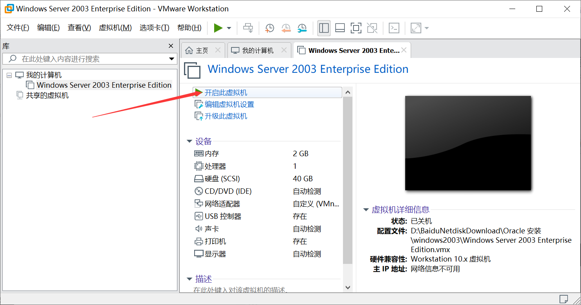Click the Unity mode toolbar icon
581x305 pixels.
coord(372,28)
